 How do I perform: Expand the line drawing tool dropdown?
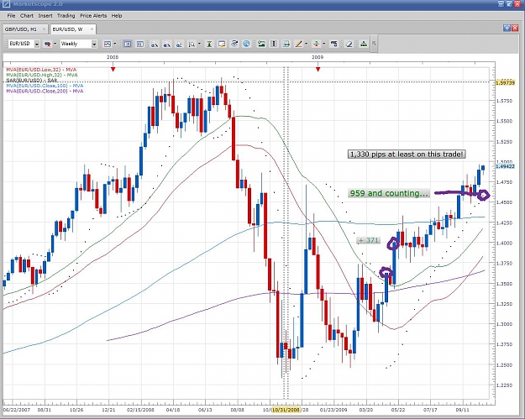tap(306, 44)
